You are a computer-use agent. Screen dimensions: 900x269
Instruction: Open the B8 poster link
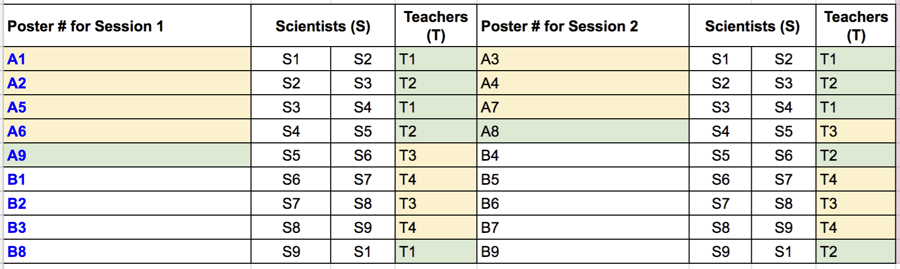(17, 252)
